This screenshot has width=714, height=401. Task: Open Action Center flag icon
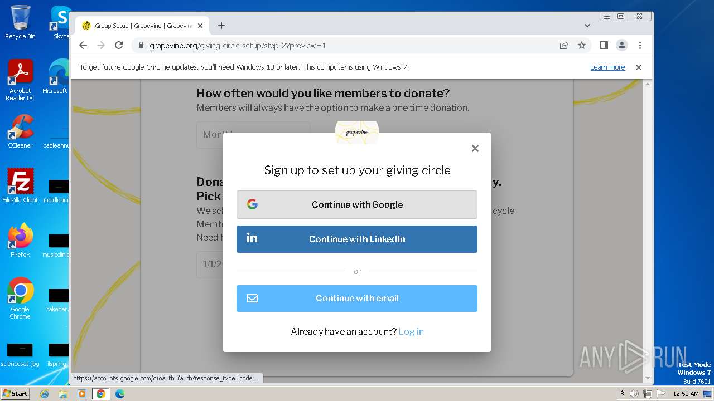pyautogui.click(x=660, y=394)
